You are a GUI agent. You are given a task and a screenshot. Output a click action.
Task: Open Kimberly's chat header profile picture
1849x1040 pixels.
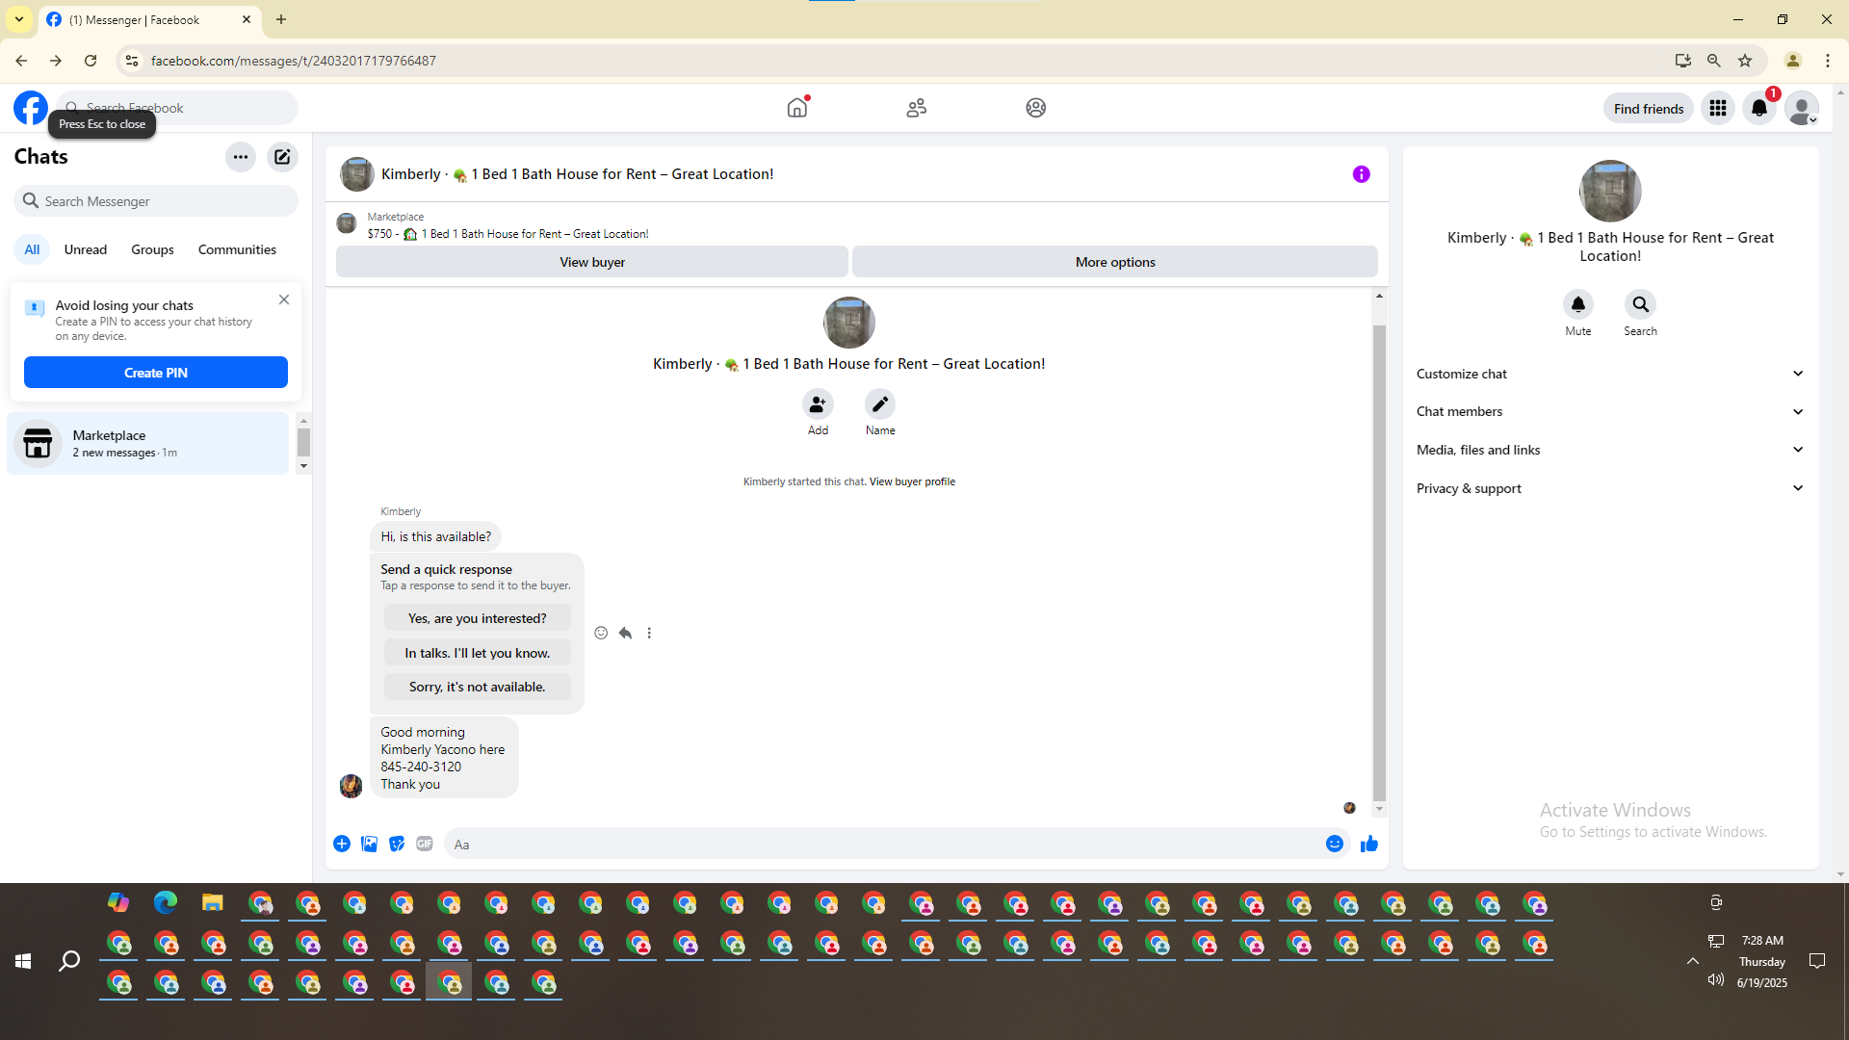click(357, 174)
